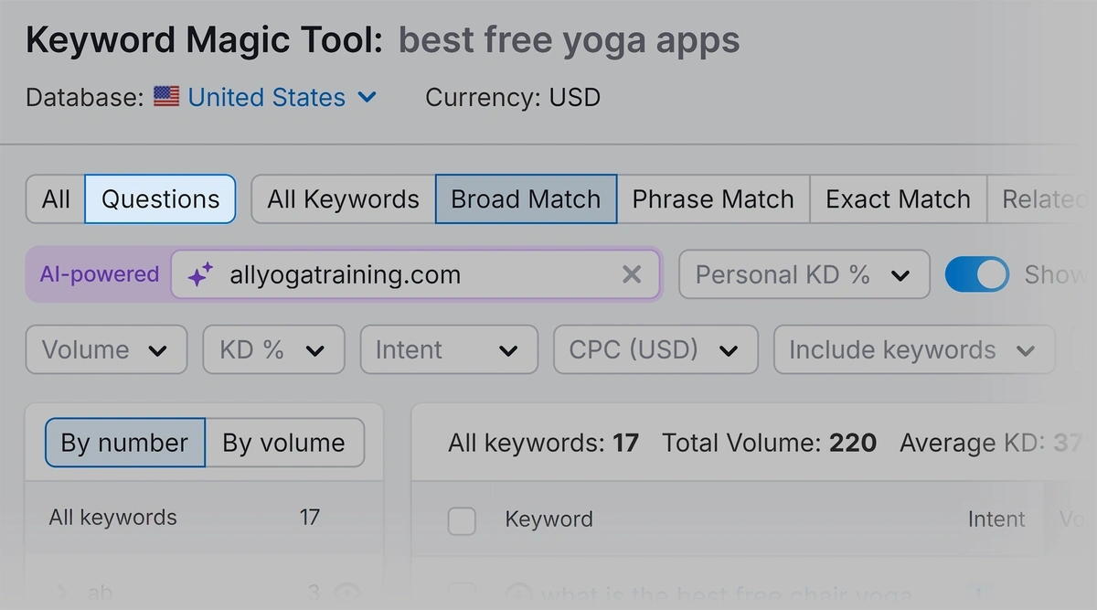Expand the Volume filter dropdown
The image size is (1097, 610).
pyautogui.click(x=106, y=349)
